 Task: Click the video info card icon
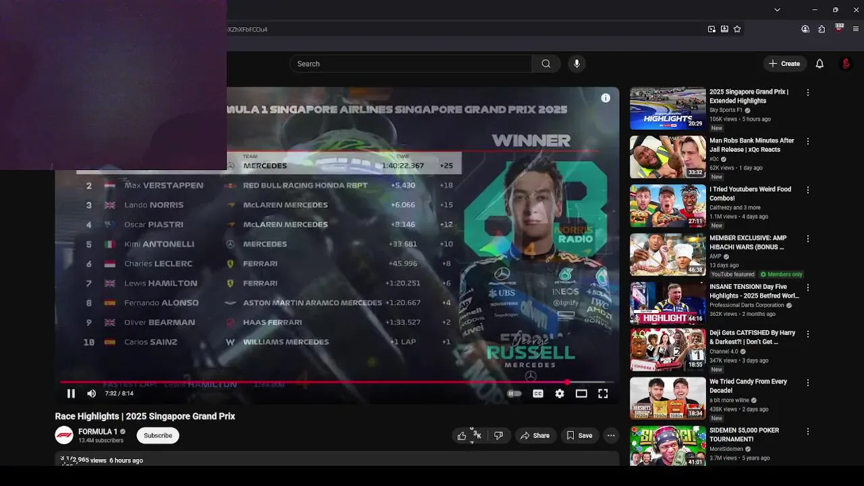click(605, 98)
